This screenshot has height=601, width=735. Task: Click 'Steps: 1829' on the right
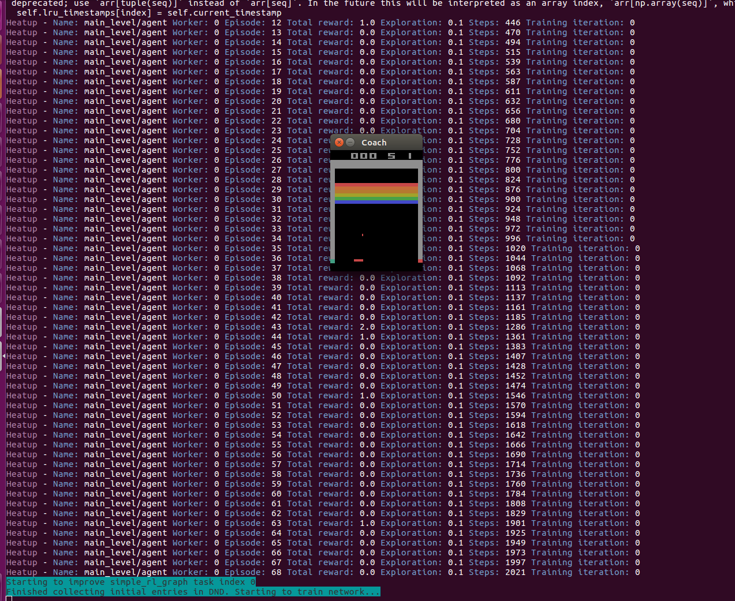pos(497,513)
